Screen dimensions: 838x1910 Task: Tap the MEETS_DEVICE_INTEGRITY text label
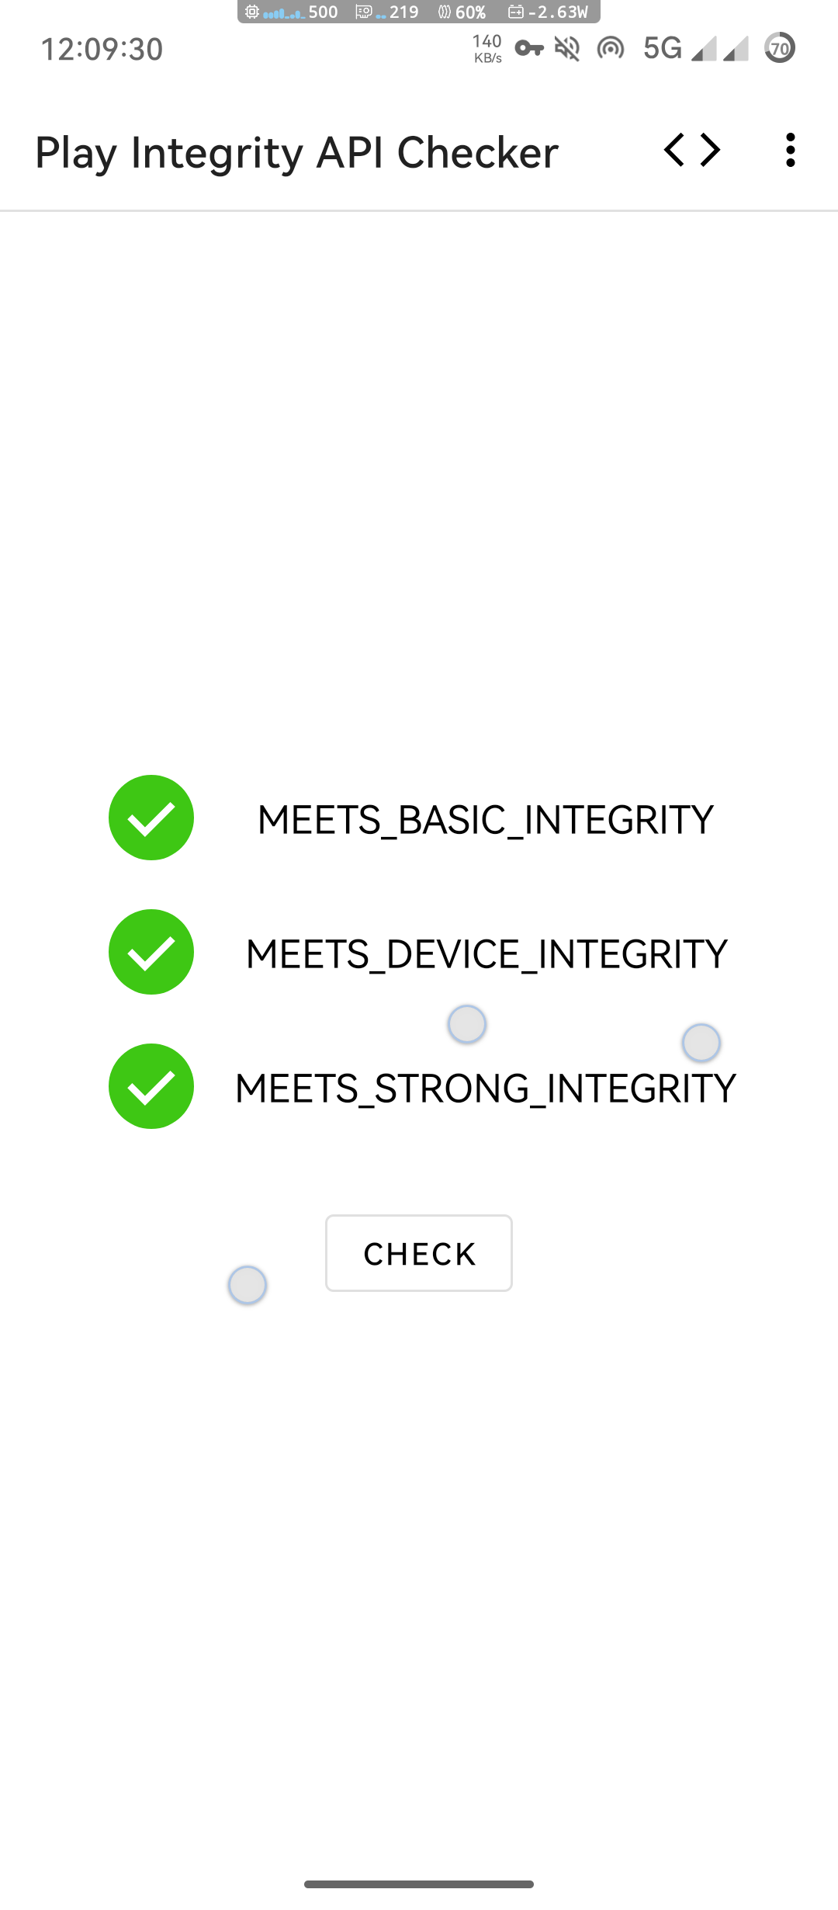[x=486, y=952]
